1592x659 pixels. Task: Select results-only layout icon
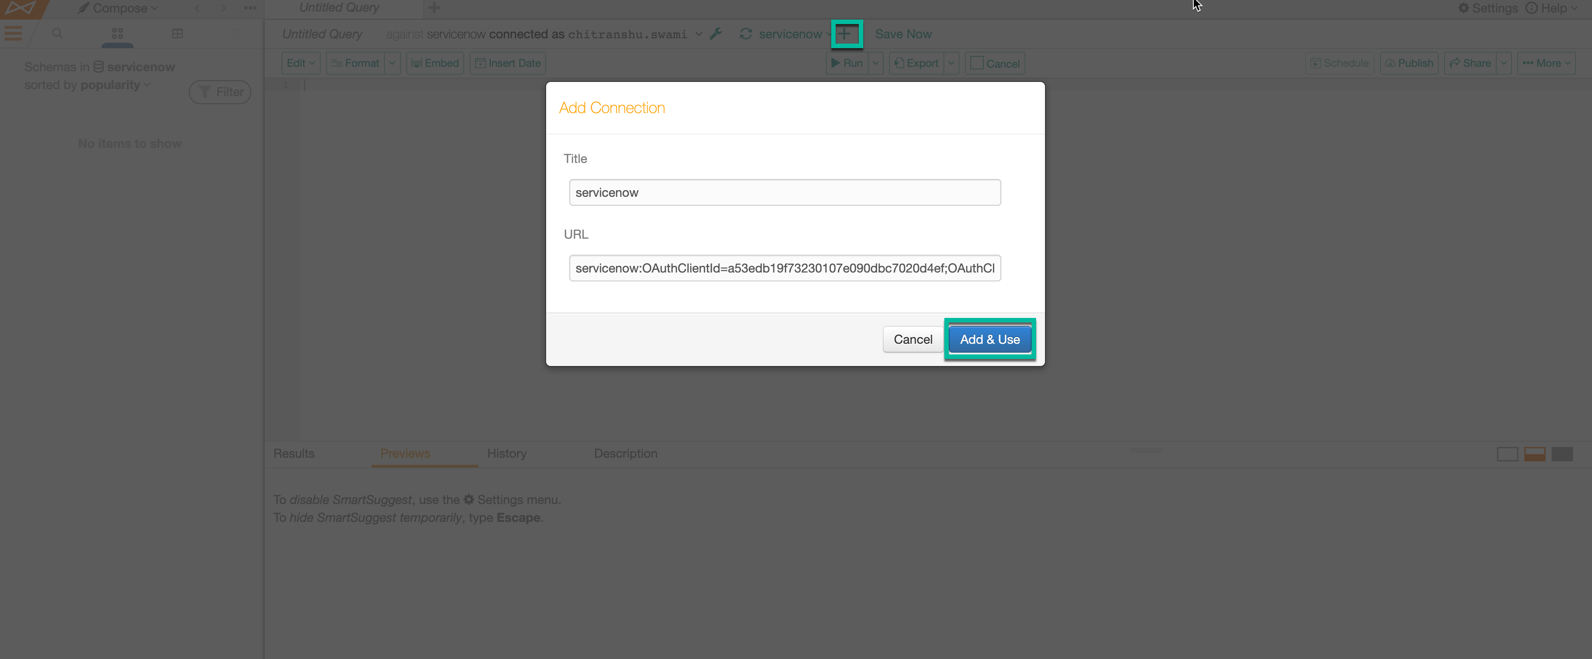(x=1562, y=454)
